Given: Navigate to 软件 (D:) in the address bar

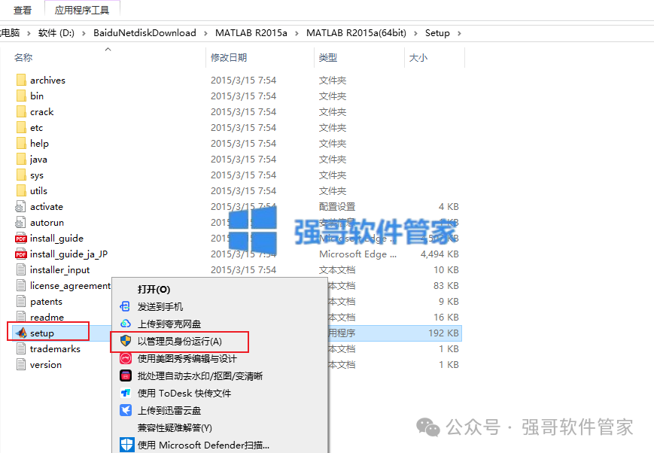Looking at the screenshot, I should 56,33.
